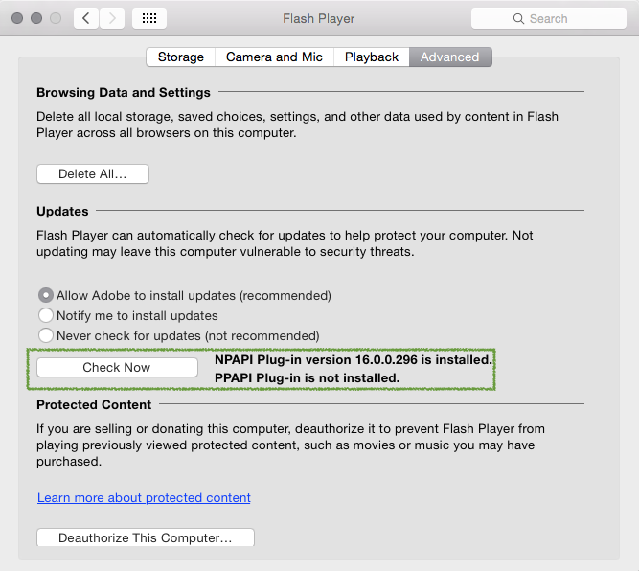
Task: Click the forward navigation arrow
Action: click(112, 18)
